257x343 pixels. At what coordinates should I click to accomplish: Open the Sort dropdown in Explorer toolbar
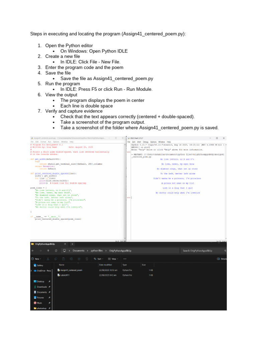click(99, 259)
